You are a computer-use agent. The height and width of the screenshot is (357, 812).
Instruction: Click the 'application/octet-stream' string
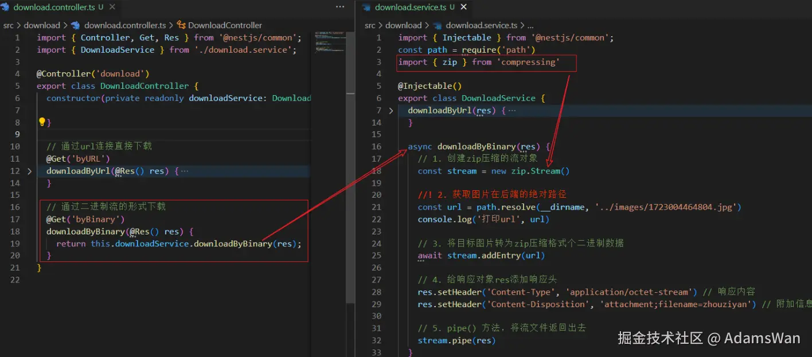click(628, 292)
